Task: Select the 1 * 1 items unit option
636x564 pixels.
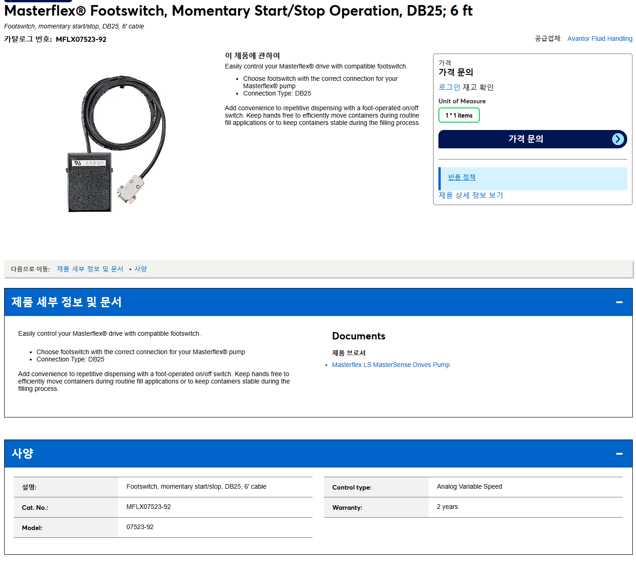Action: coord(459,115)
